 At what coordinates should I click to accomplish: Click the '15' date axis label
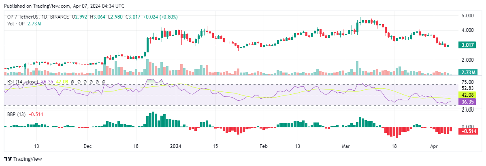point(215,146)
